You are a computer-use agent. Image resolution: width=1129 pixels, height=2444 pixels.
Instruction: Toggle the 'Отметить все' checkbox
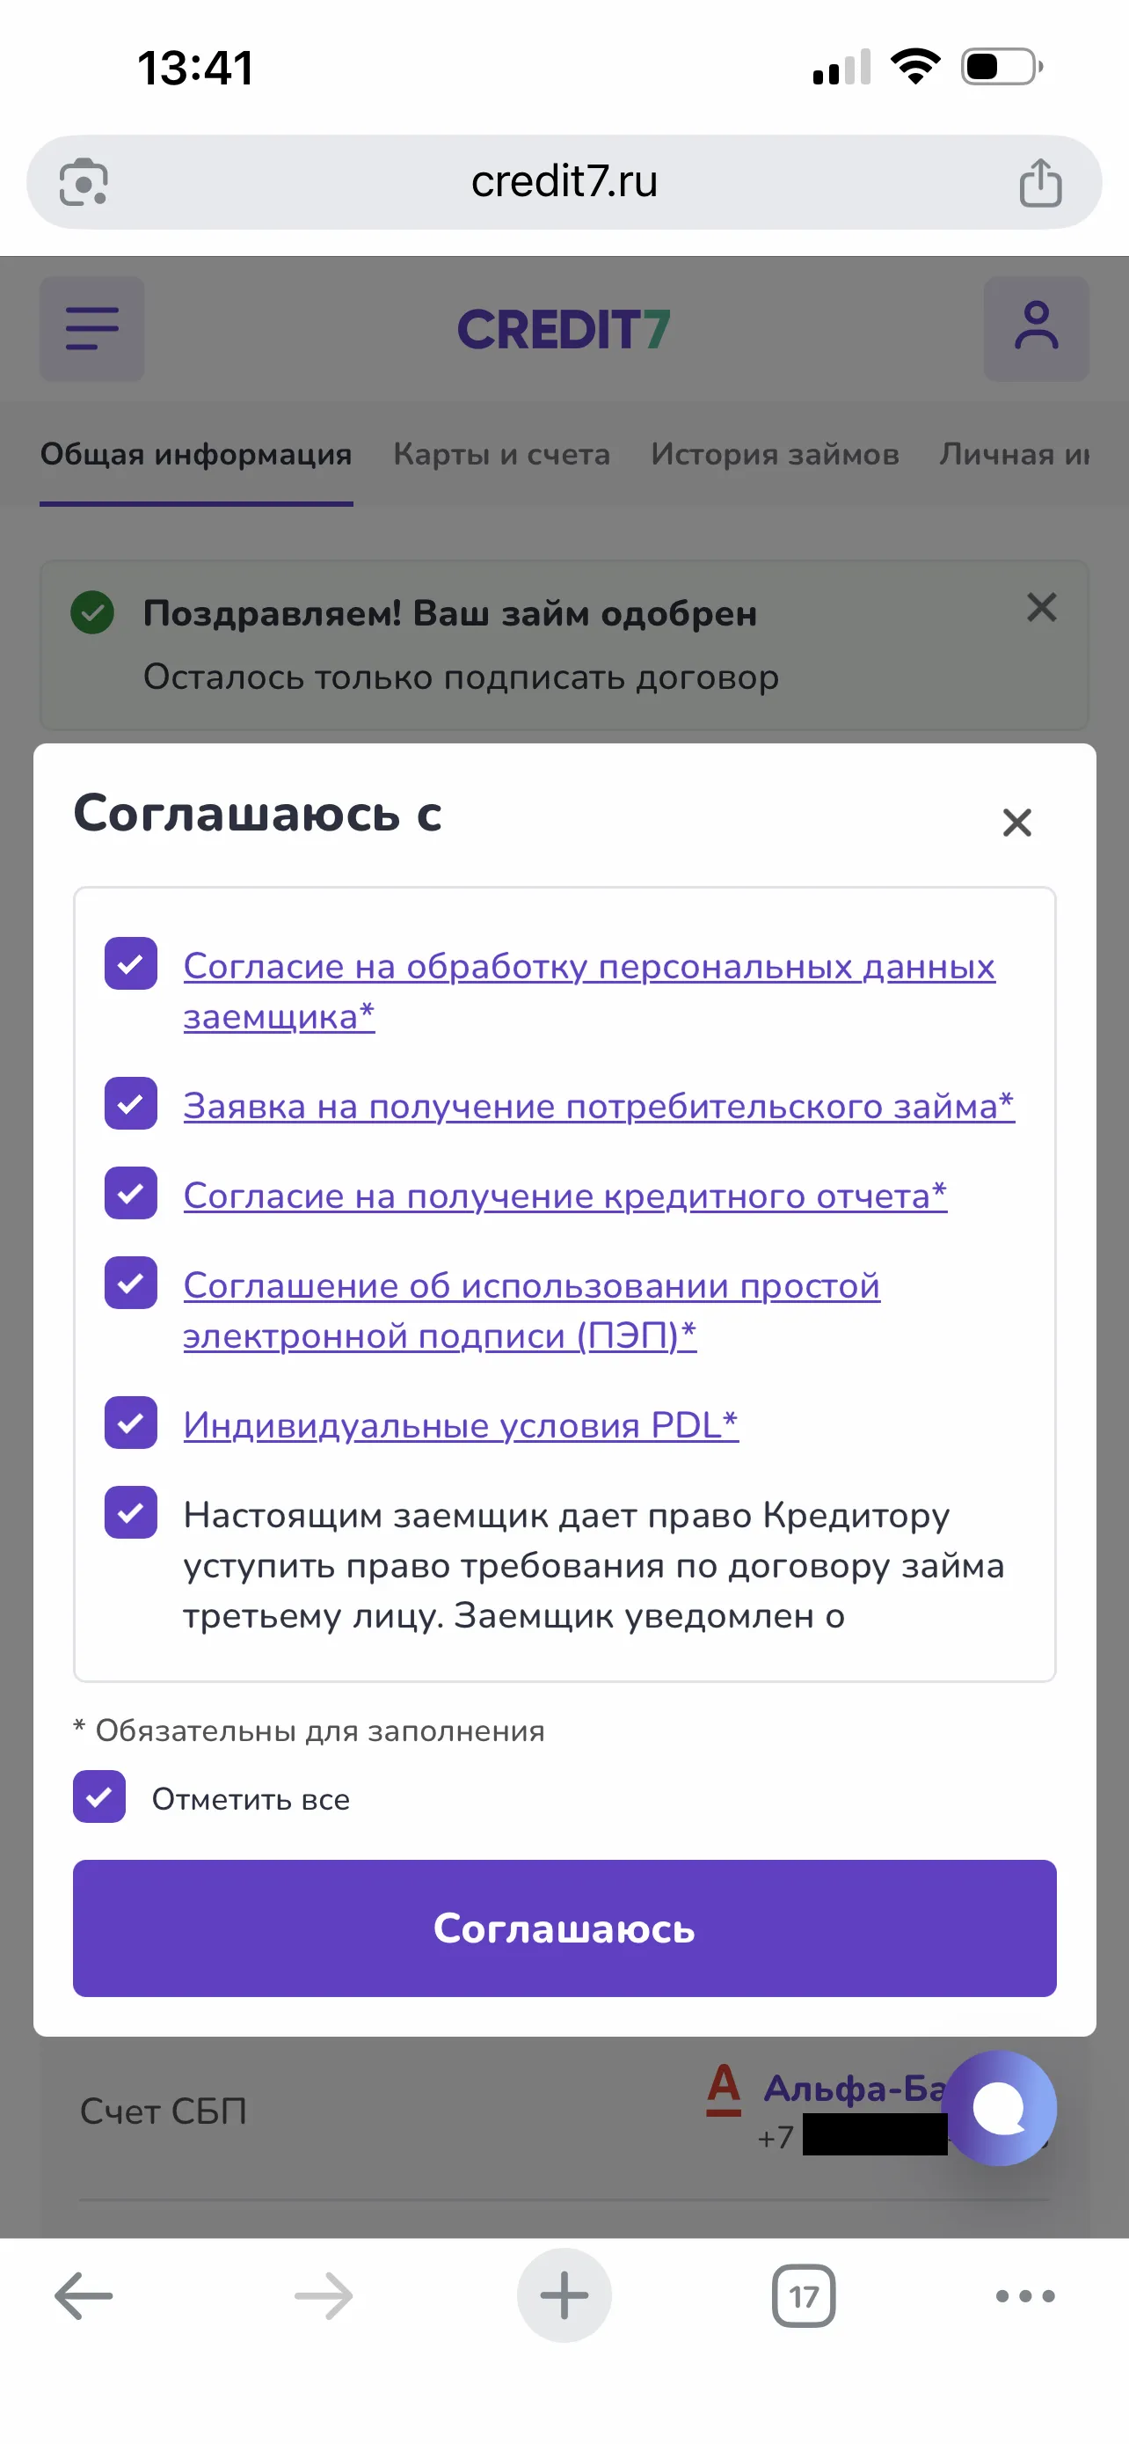(99, 1797)
